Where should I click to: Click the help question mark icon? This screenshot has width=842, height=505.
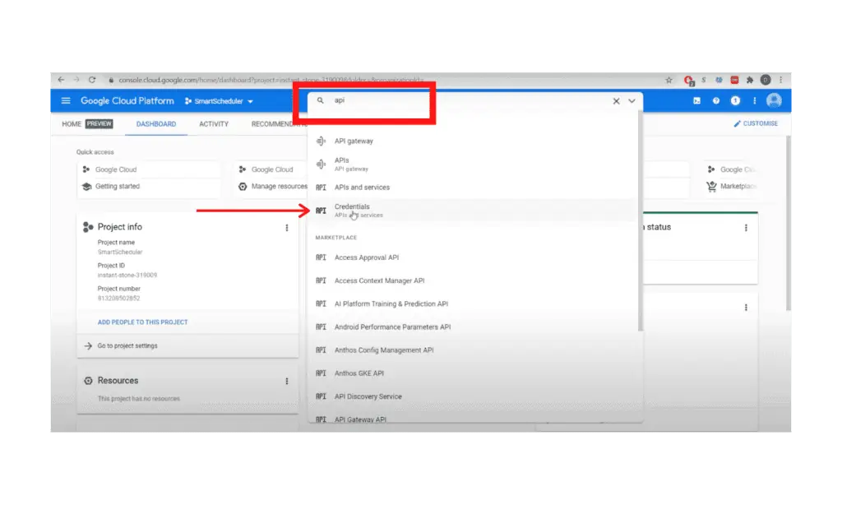click(x=716, y=101)
